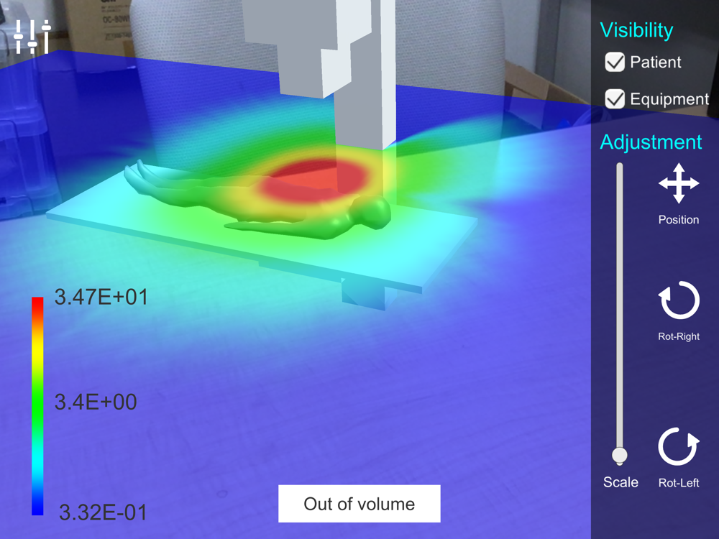
Task: Click the Rot-Right label
Action: (x=679, y=336)
